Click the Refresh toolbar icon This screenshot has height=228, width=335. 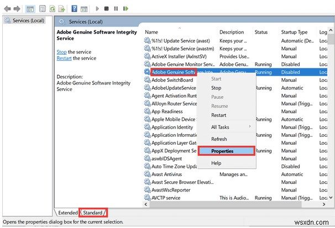[x=52, y=9]
